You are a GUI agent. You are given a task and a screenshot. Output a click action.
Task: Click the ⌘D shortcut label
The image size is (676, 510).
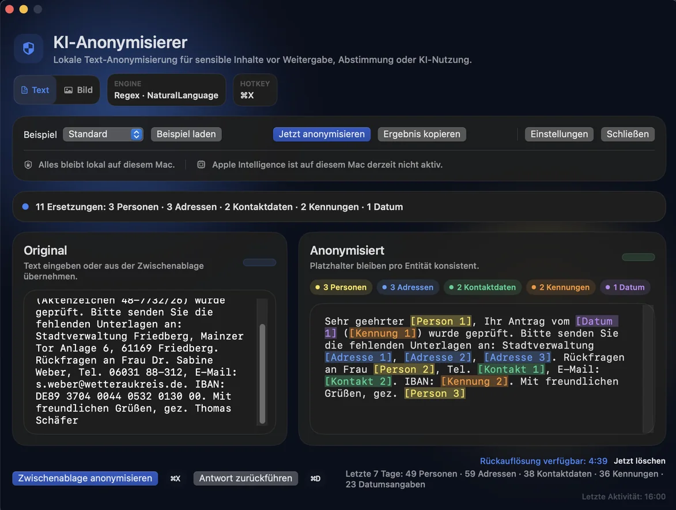click(x=315, y=478)
